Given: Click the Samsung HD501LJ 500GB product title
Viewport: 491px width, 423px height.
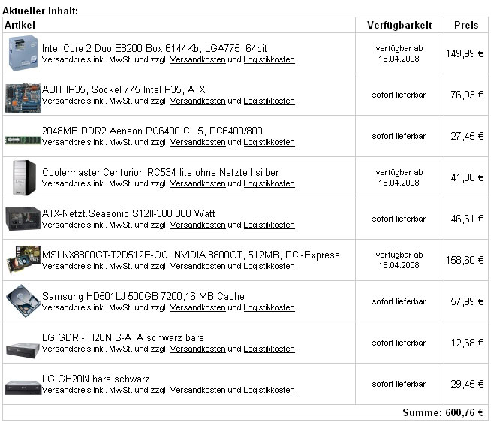Looking at the screenshot, I should coord(143,296).
